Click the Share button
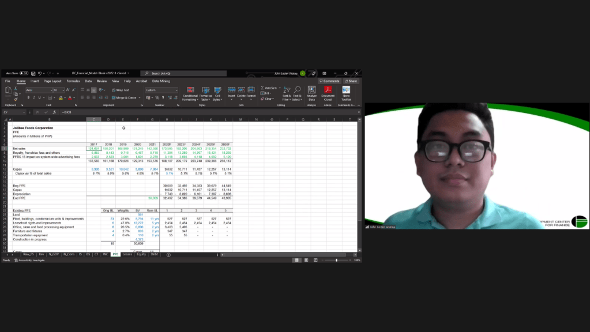This screenshot has height=332, width=590. [x=351, y=81]
